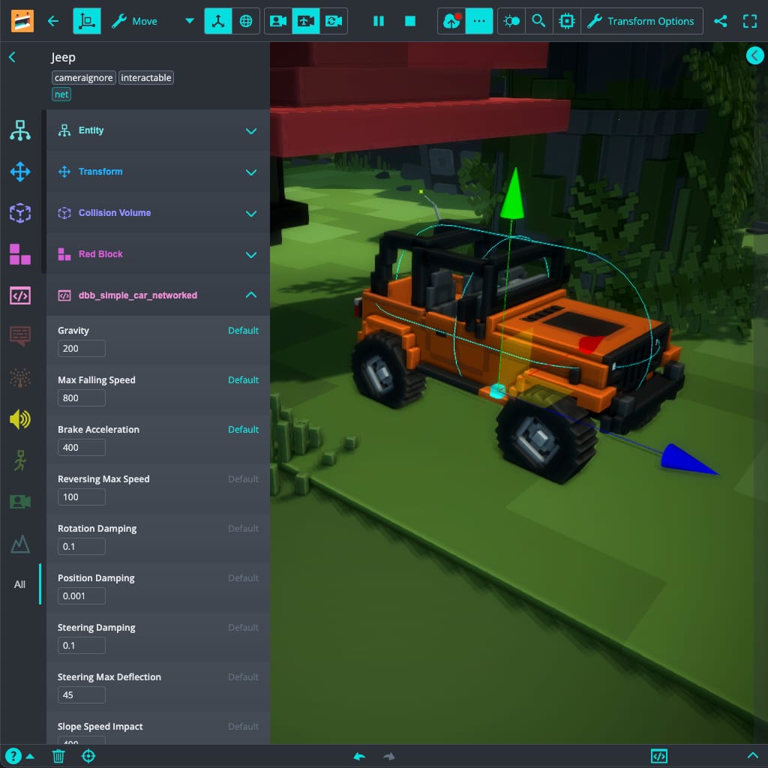Open Transform Options button
This screenshot has width=768, height=768.
(642, 21)
